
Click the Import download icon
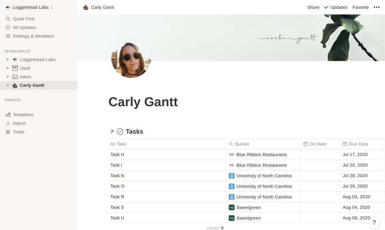pos(8,123)
